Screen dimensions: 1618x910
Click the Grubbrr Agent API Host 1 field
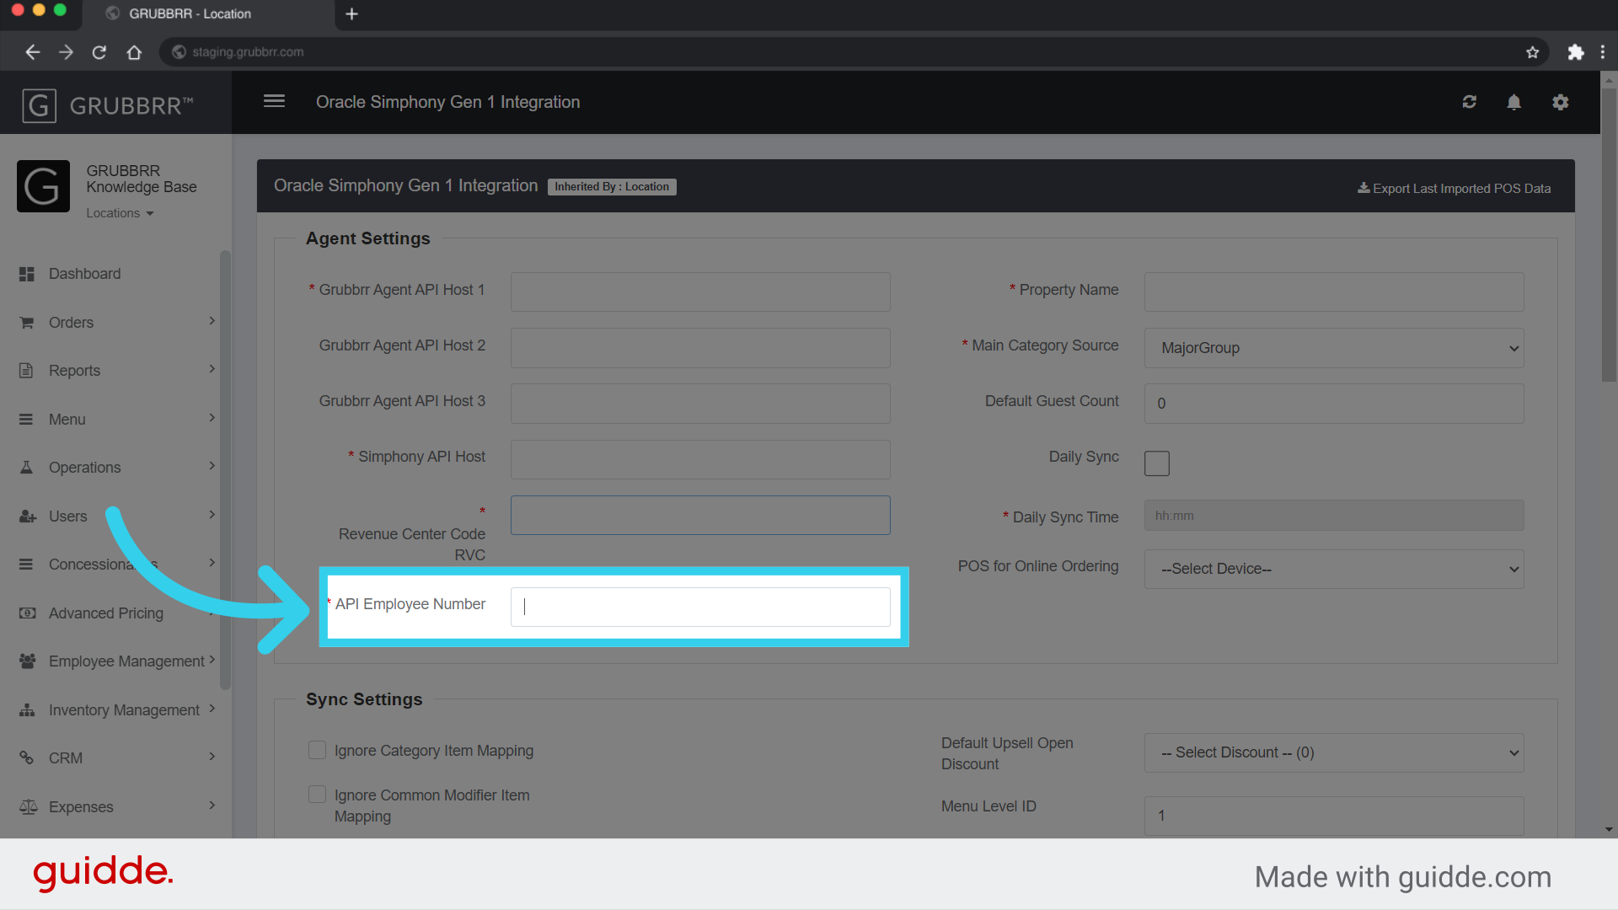[x=700, y=292]
